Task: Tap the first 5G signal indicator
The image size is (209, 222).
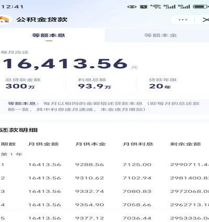Action: 169,7
